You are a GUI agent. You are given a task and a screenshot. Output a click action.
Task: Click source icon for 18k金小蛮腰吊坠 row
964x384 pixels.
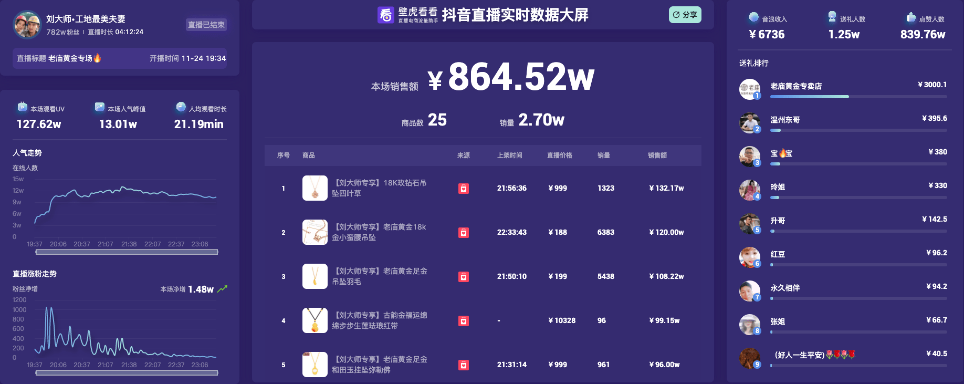point(464,232)
